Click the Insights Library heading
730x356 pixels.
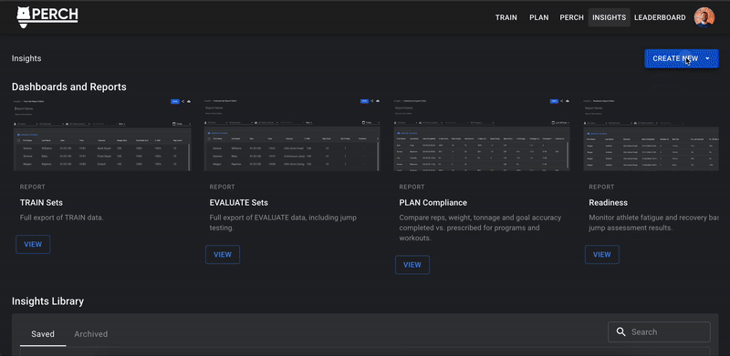click(47, 301)
